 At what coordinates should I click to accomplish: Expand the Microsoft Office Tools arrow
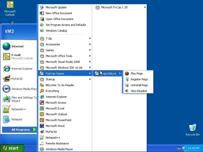click(90, 56)
